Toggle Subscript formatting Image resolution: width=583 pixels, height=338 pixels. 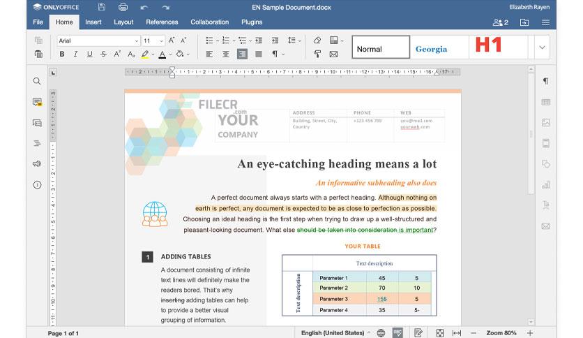pos(131,54)
